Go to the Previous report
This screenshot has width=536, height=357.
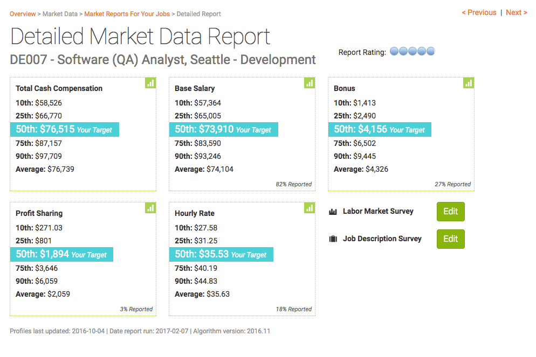coord(479,12)
